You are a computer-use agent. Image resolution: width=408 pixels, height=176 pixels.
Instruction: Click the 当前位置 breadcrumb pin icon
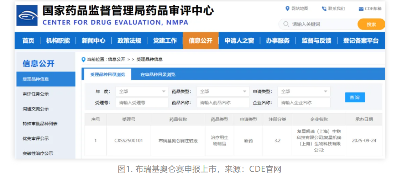click(84, 59)
